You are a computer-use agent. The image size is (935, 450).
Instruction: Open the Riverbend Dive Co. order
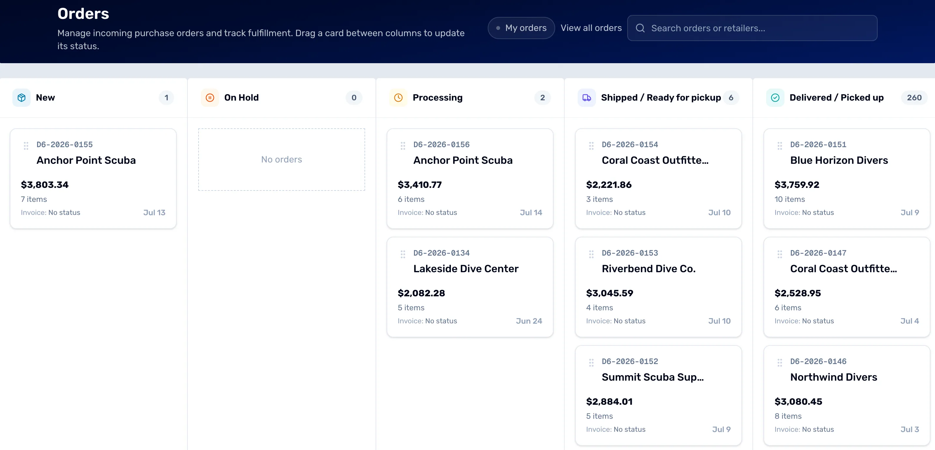(659, 287)
